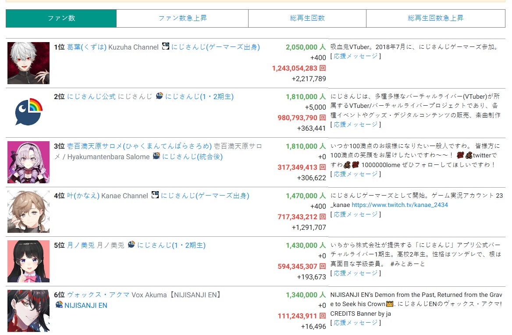Click group icon beside Kanae Channel
Image resolution: width=512 pixels, height=335 pixels.
coord(155,195)
